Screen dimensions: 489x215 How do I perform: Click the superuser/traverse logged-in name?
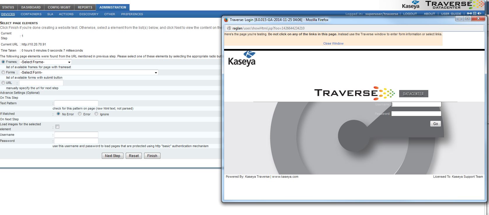pyautogui.click(x=382, y=14)
